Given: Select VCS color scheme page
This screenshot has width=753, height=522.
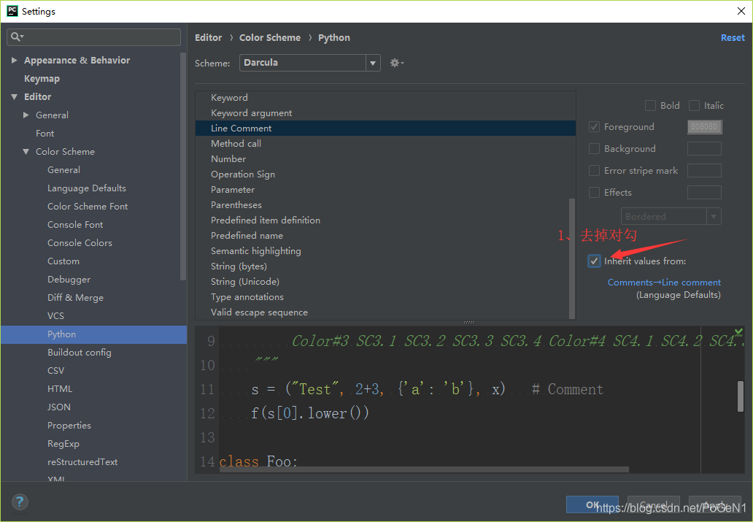Looking at the screenshot, I should tap(55, 316).
